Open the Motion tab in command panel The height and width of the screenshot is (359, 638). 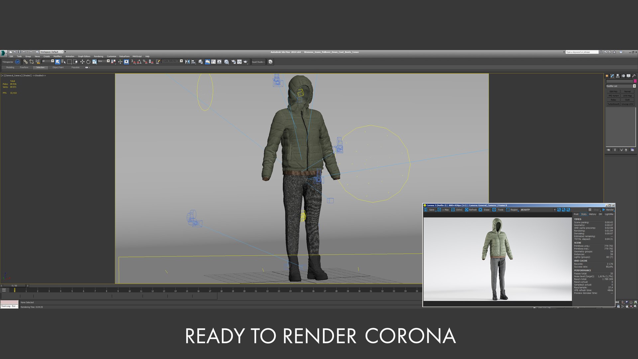tap(623, 76)
